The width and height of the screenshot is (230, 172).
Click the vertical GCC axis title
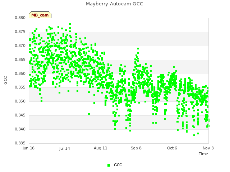(x=5, y=80)
